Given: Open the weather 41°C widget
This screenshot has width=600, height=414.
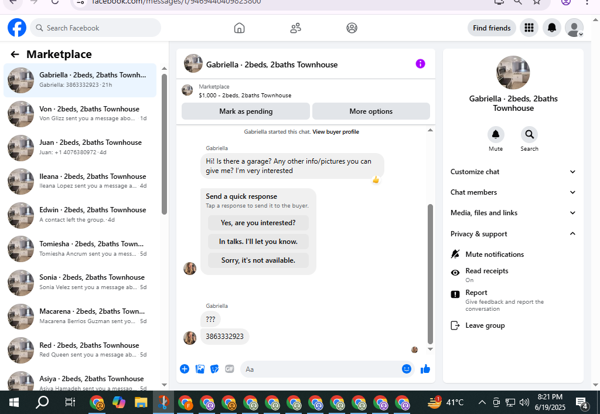Looking at the screenshot, I should click(x=445, y=402).
